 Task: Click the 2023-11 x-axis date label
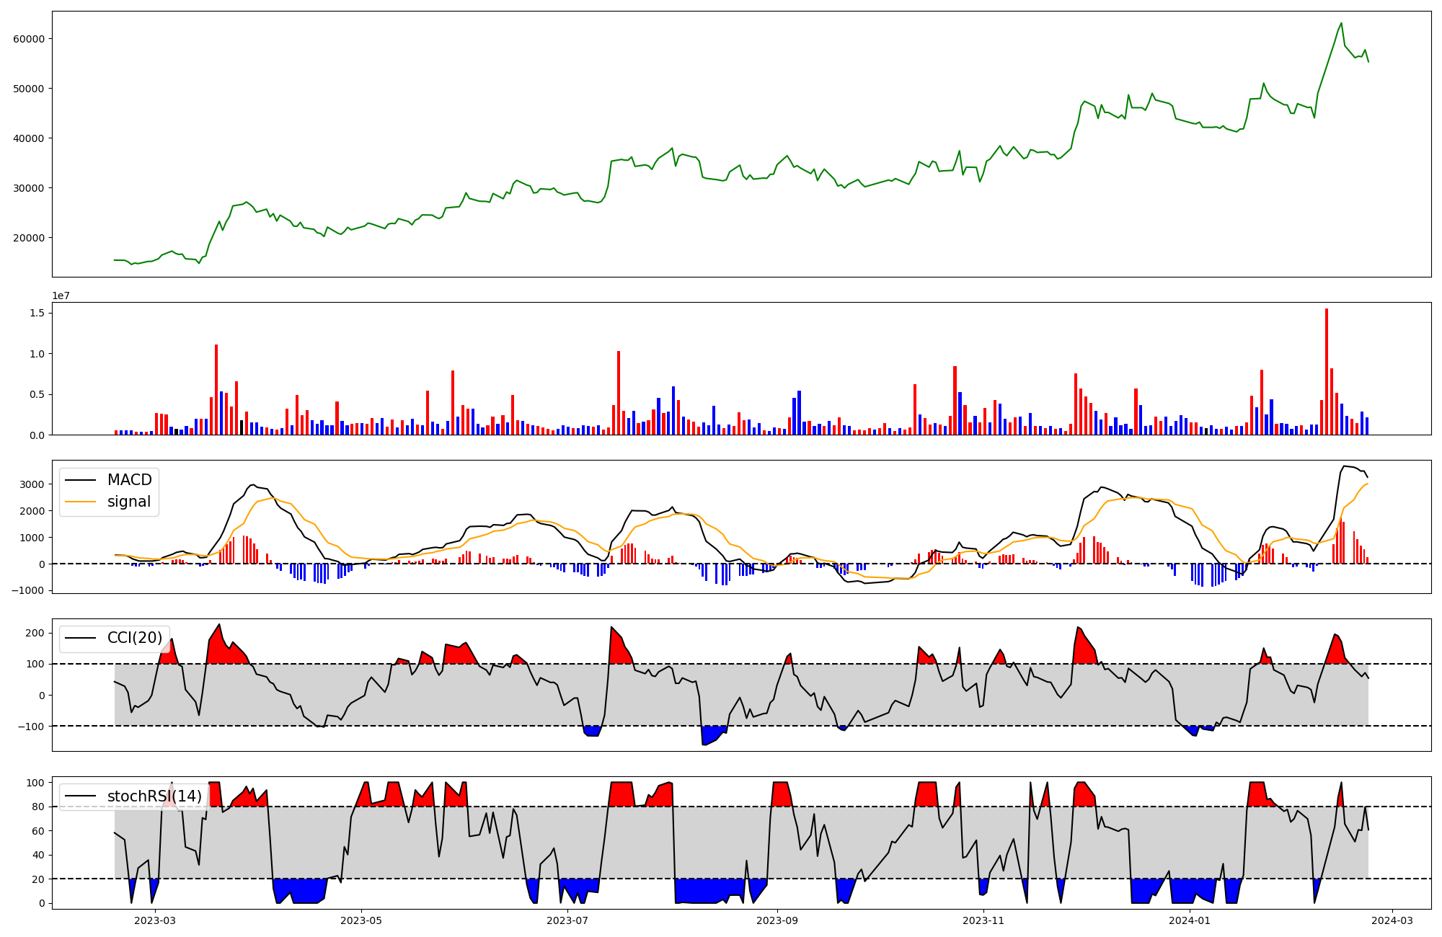click(x=984, y=920)
